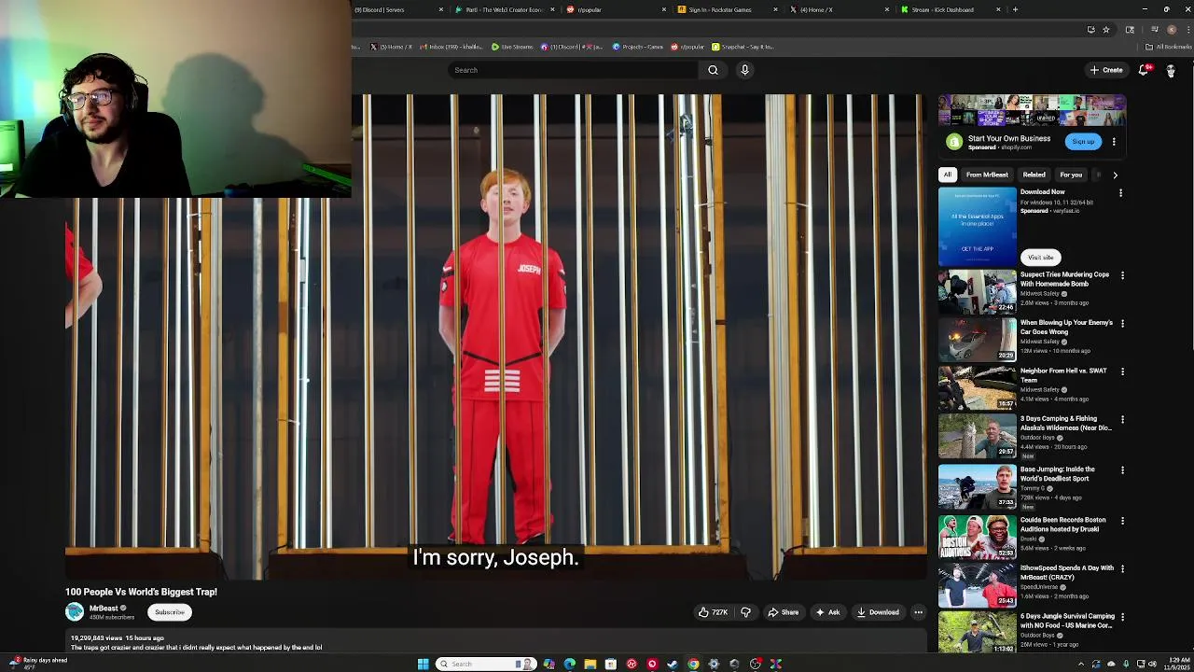The width and height of the screenshot is (1194, 672).
Task: Start voice search with the microphone icon
Action: tap(744, 70)
